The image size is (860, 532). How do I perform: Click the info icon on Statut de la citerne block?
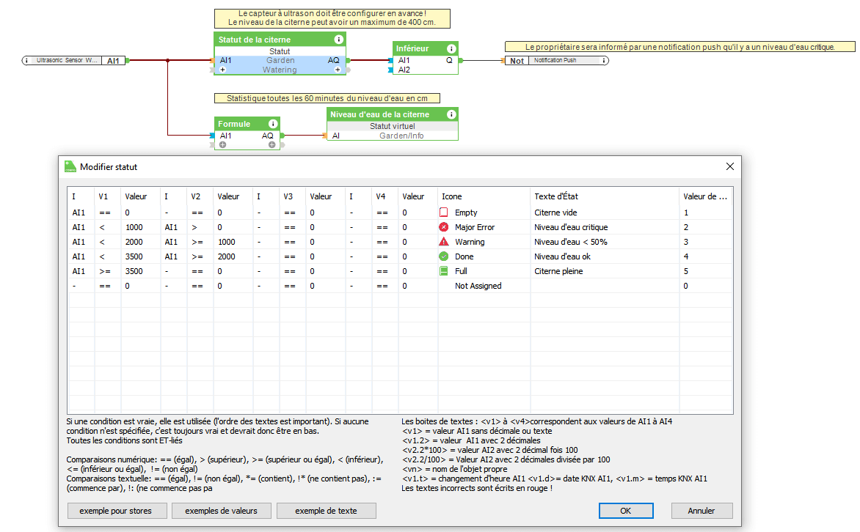[x=338, y=40]
